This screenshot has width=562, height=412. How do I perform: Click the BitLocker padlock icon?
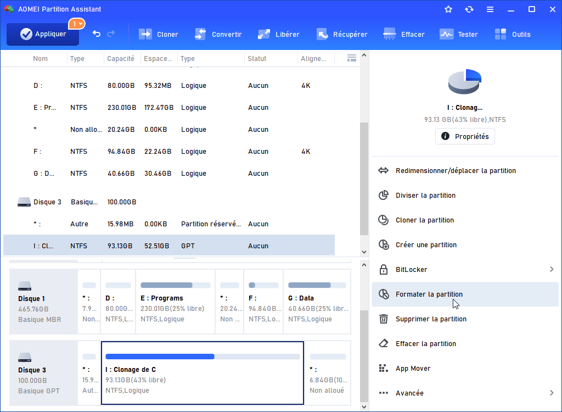(384, 269)
